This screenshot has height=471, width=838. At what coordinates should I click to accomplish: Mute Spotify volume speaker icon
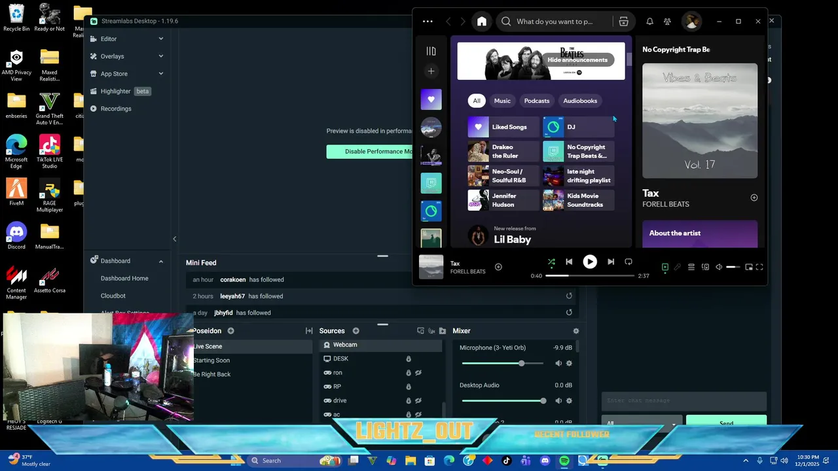point(719,267)
